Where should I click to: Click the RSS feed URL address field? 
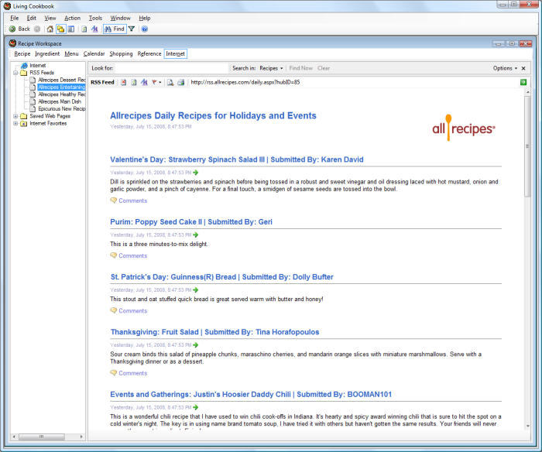coord(353,82)
